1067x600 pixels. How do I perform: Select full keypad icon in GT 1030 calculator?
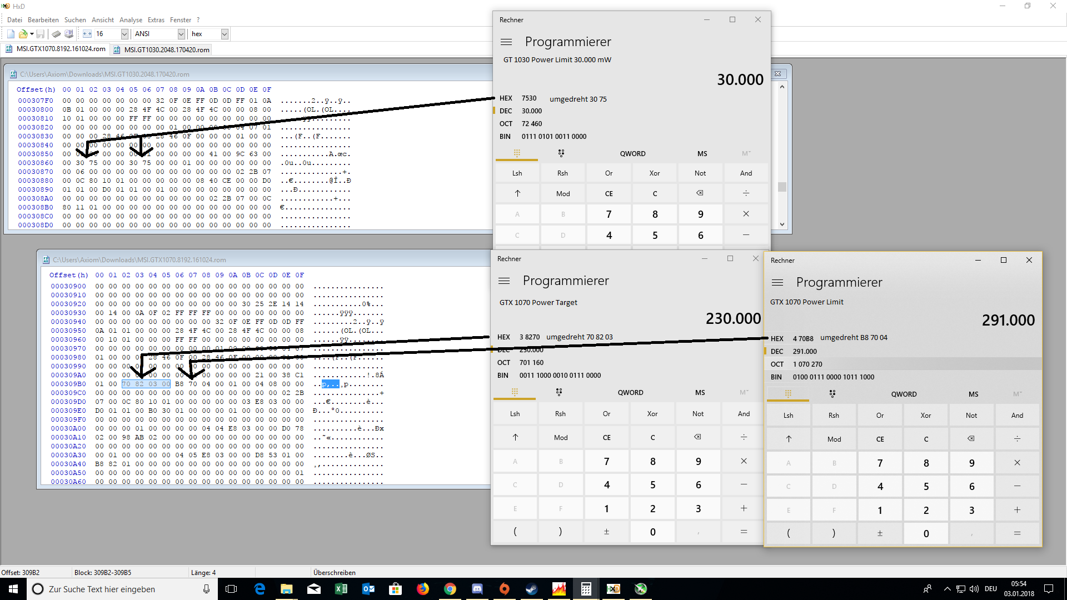tap(517, 153)
